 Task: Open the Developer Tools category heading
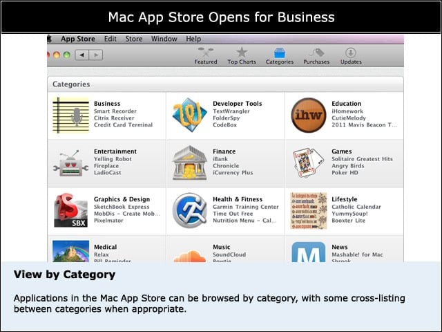pyautogui.click(x=238, y=104)
